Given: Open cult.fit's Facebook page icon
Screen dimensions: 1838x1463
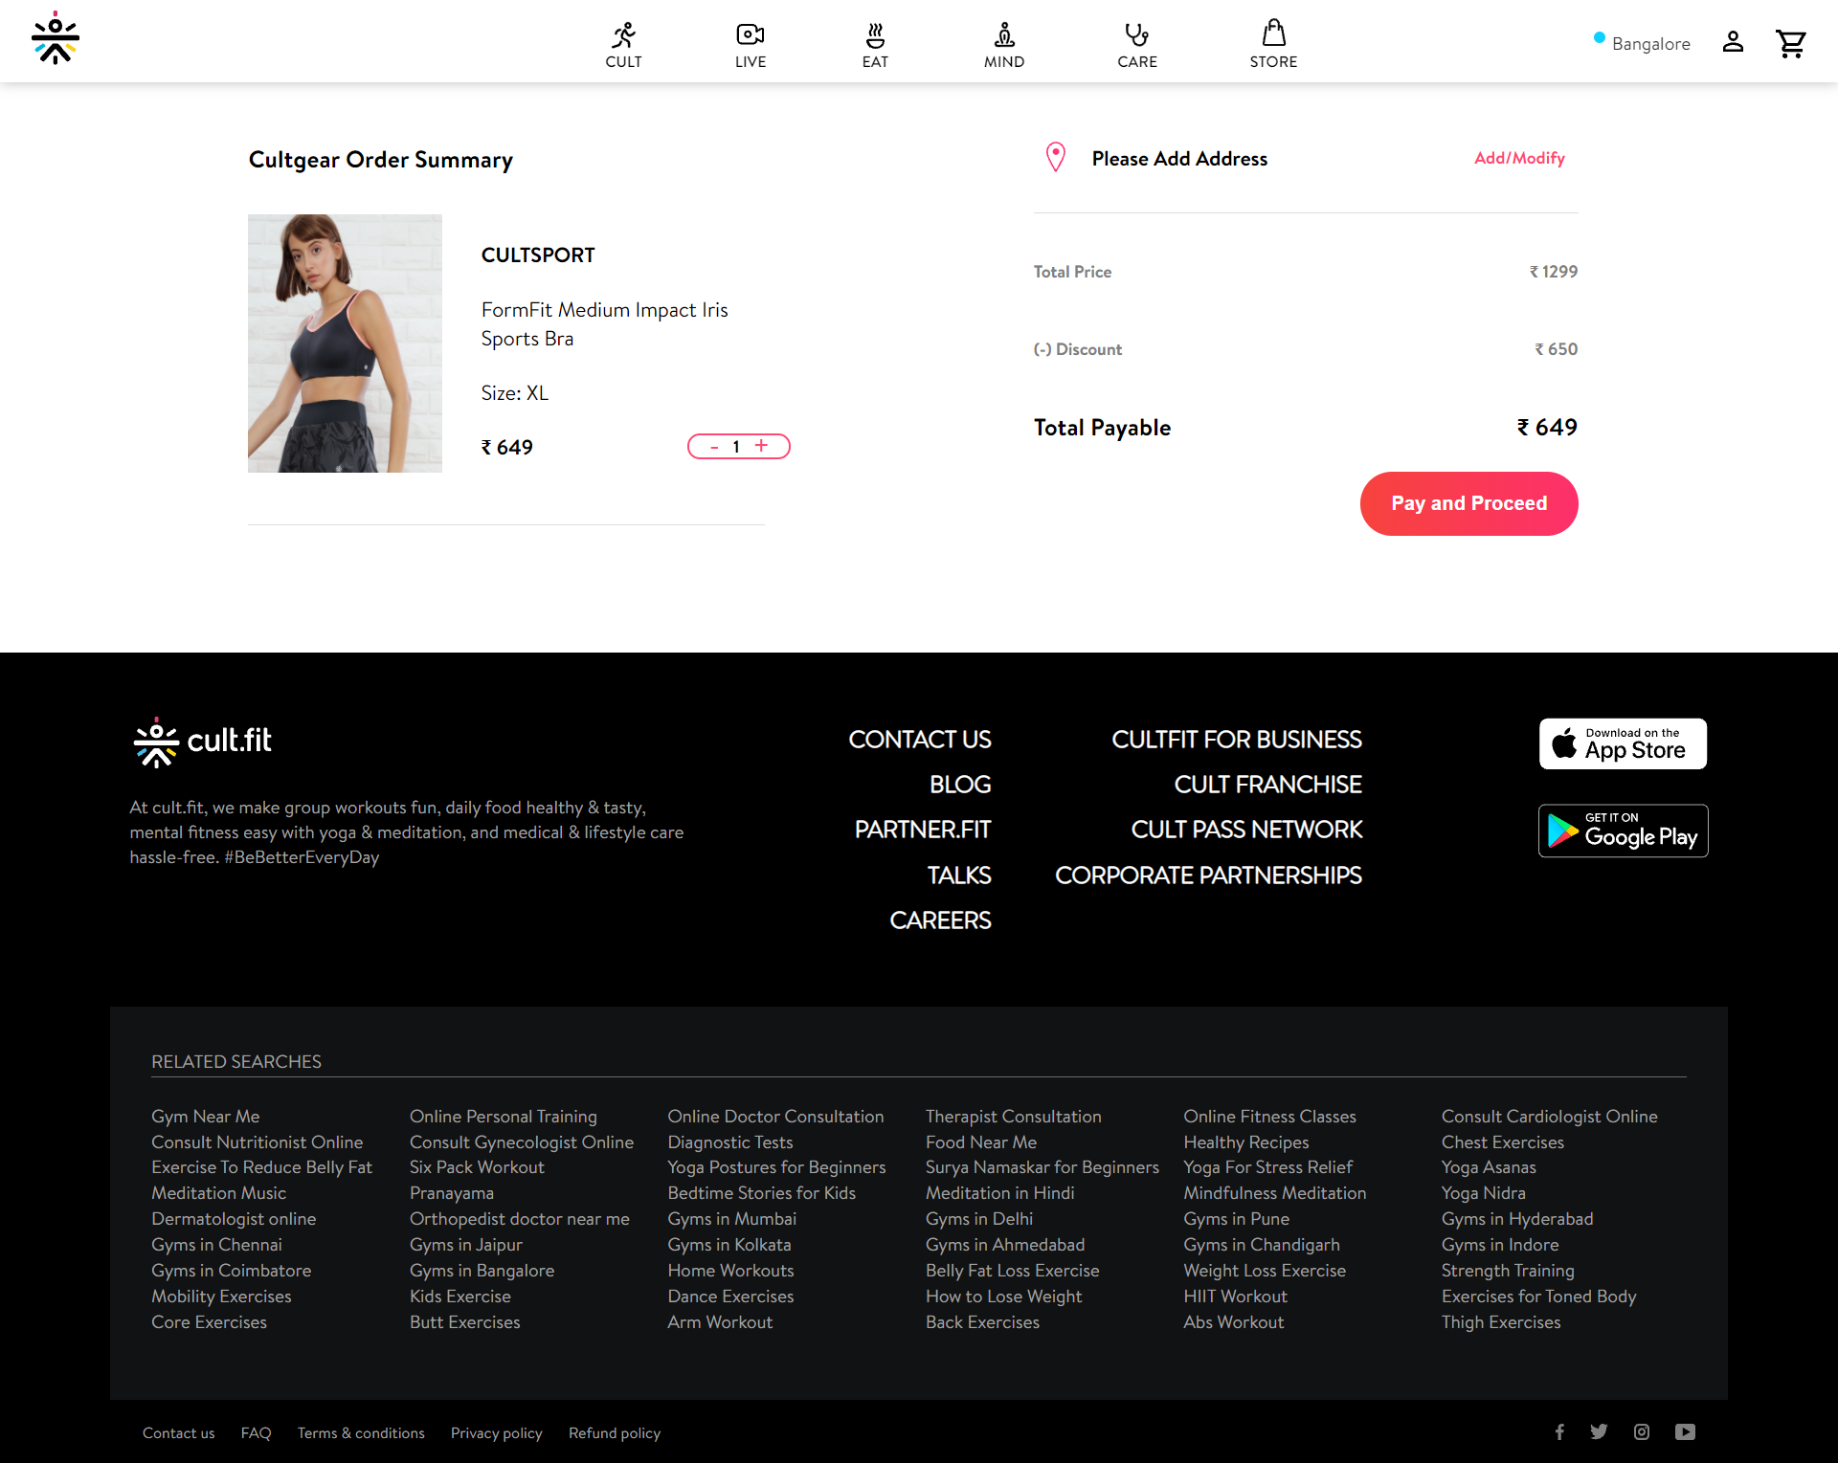Looking at the screenshot, I should pos(1558,1431).
